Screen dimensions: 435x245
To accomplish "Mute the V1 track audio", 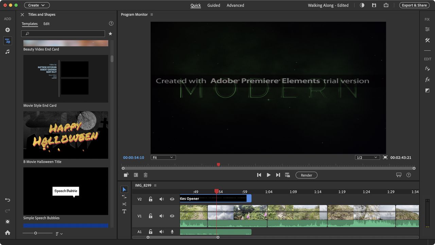I will 161,216.
